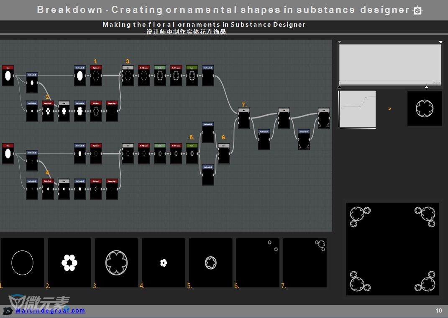The height and width of the screenshot is (318, 448).
Task: Click the Substance Designer logo in the title bar
Action: tap(418, 10)
